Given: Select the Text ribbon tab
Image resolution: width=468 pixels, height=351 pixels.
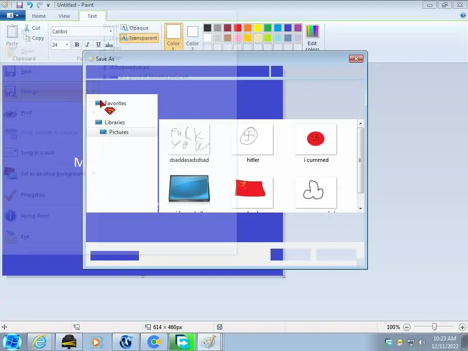Looking at the screenshot, I should (x=92, y=16).
